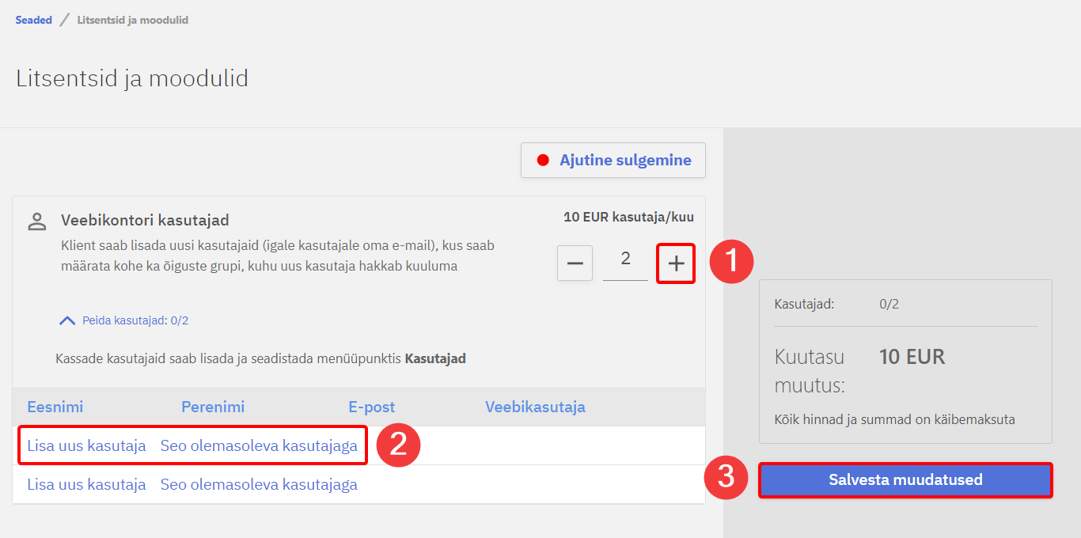Sort by the Perenimi column header
Viewport: 1081px width, 538px height.
213,407
